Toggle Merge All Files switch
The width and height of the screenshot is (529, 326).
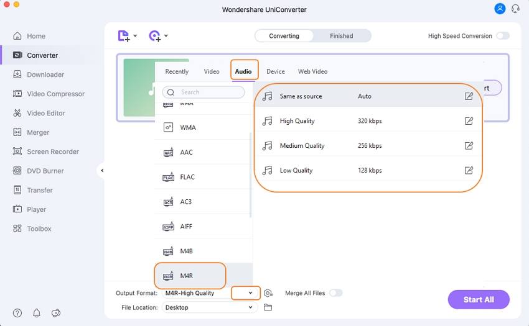click(x=335, y=293)
